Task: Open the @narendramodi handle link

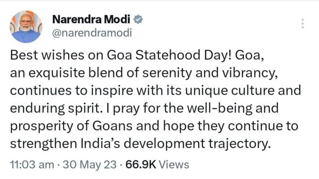Action: (x=92, y=33)
